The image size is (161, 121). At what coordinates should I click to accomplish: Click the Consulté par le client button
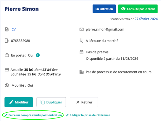point(138,9)
